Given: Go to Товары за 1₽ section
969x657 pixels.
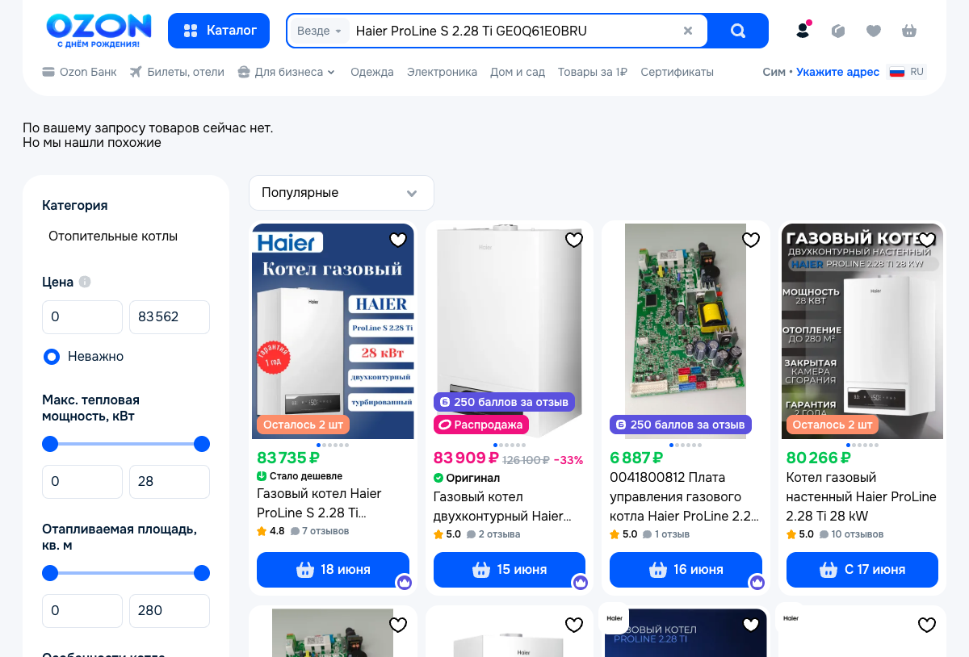Looking at the screenshot, I should pyautogui.click(x=593, y=72).
